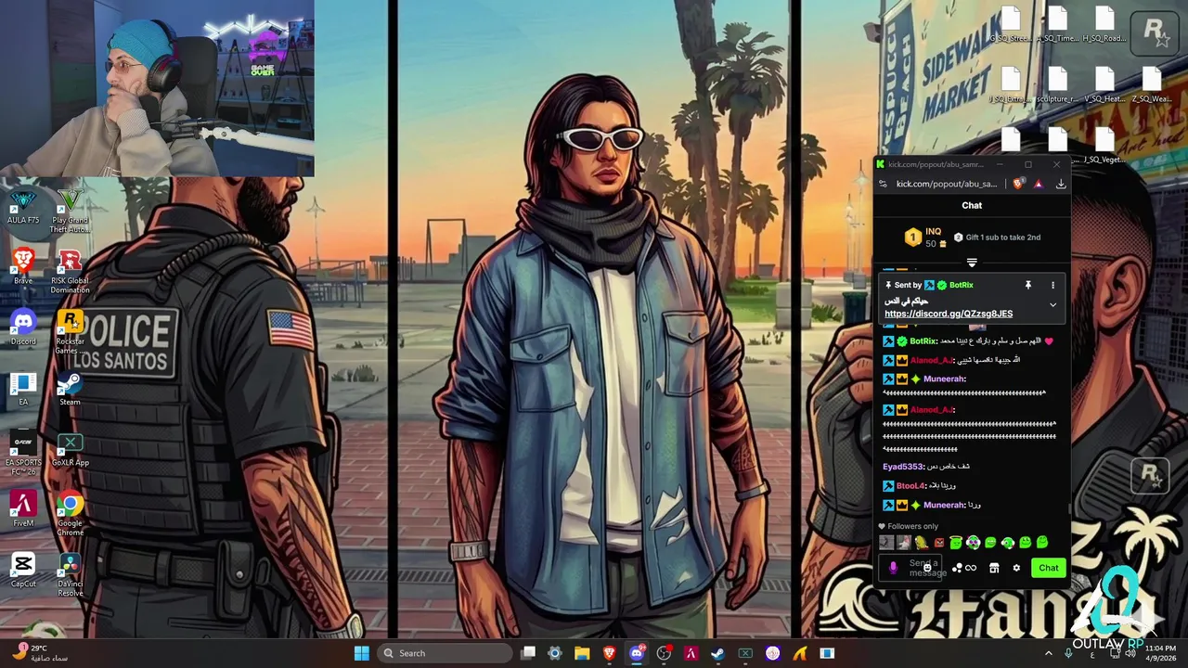
Task: Select the H_SQ_Road... desktop file
Action: click(1104, 24)
